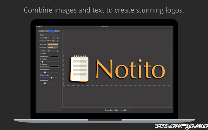Minimize the Icon Plus window
This screenshot has height=130, width=208.
click(x=39, y=27)
